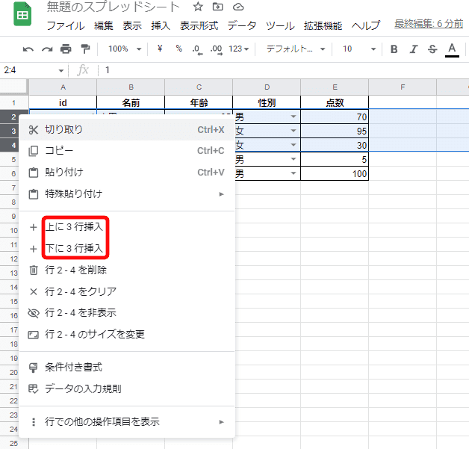This screenshot has width=469, height=449.
Task: Select column F header
Action: point(403,87)
